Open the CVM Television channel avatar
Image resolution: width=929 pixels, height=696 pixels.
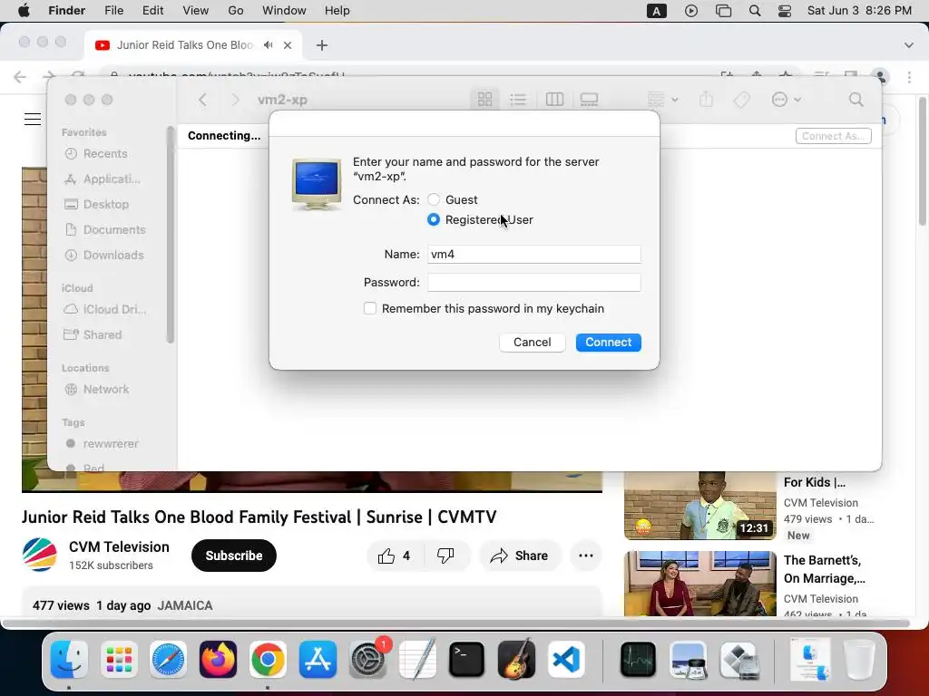pos(39,556)
